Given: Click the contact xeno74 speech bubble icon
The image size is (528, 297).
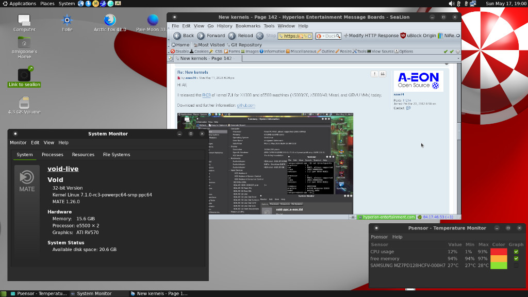Looking at the screenshot, I should [x=408, y=108].
